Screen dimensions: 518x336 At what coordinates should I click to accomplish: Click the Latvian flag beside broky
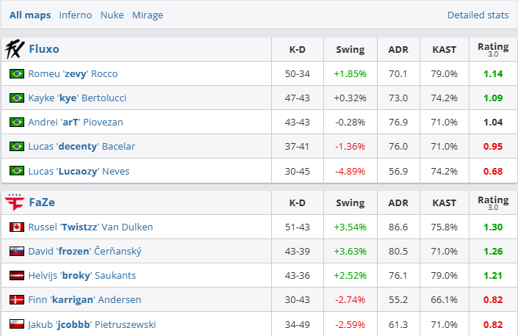tap(17, 276)
